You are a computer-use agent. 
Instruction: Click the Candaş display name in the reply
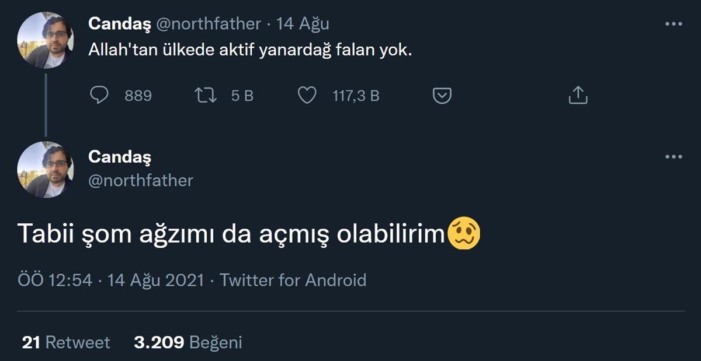coord(119,156)
